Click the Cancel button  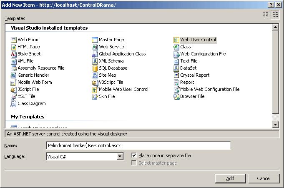pyautogui.click(x=264, y=178)
